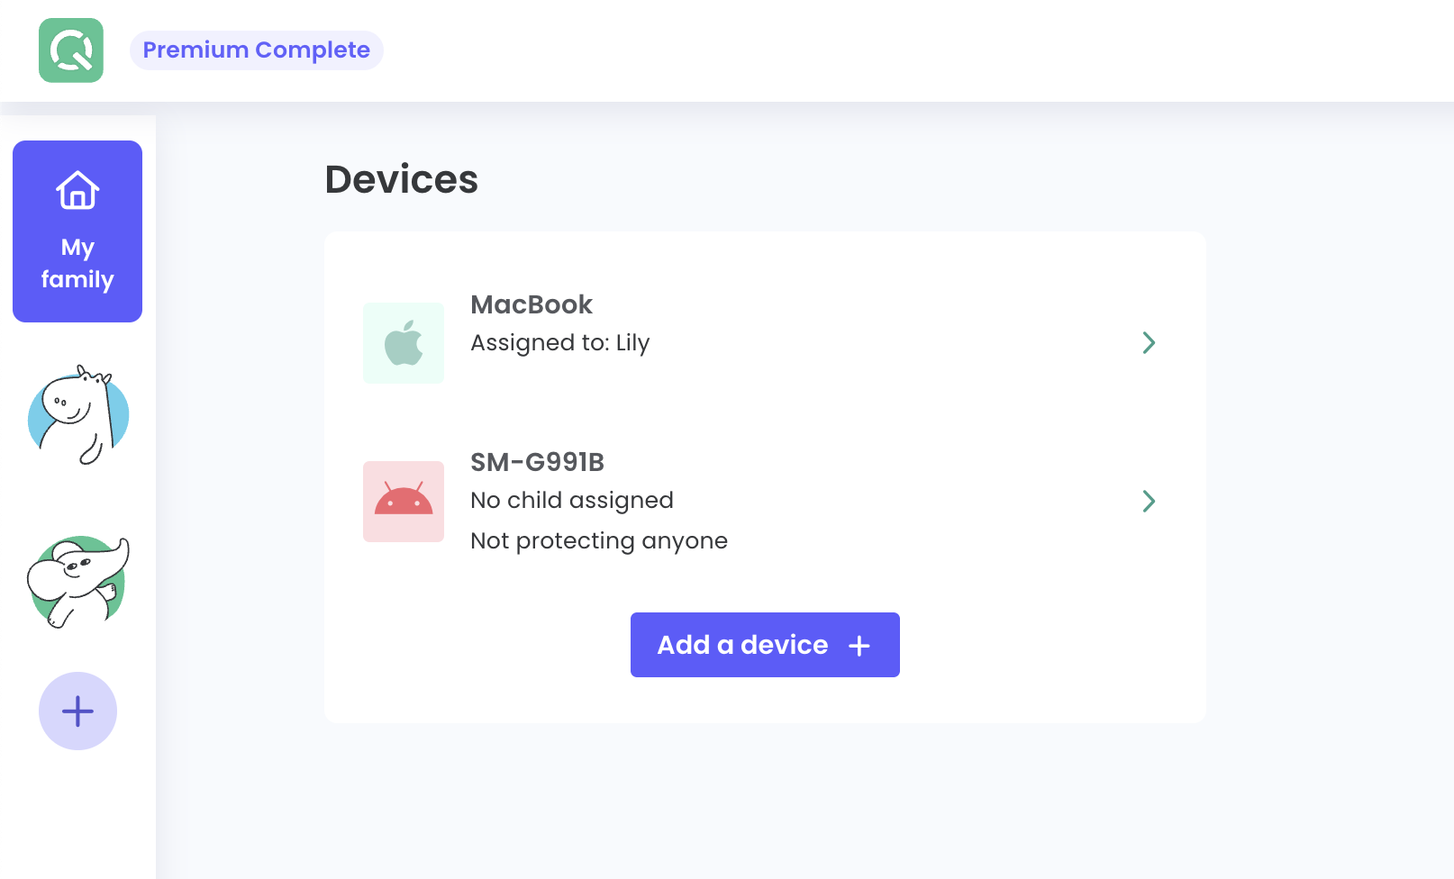The image size is (1454, 879).
Task: Select the My family label
Action: point(77,263)
